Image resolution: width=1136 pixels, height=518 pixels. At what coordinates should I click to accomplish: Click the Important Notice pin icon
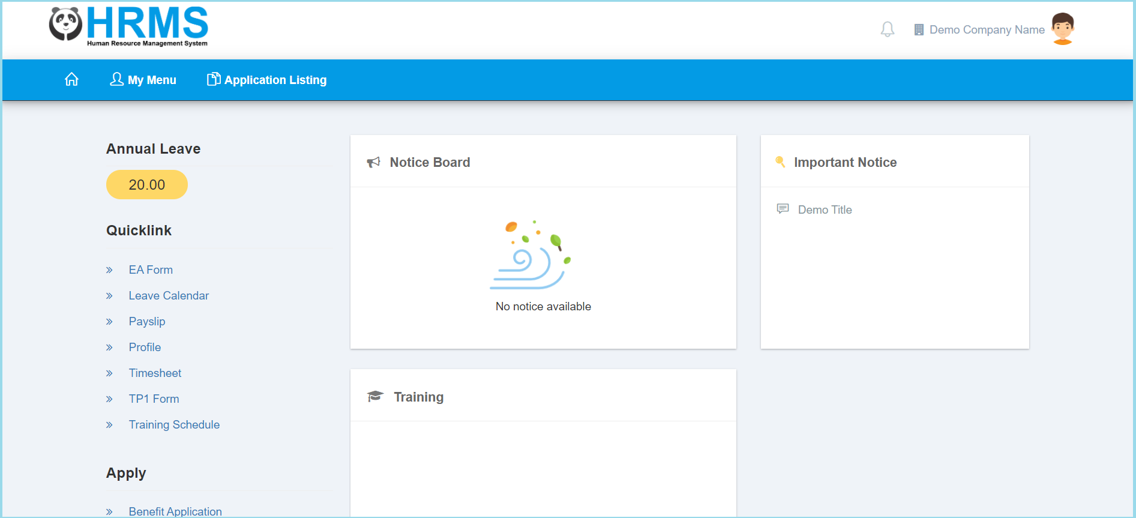[780, 162]
